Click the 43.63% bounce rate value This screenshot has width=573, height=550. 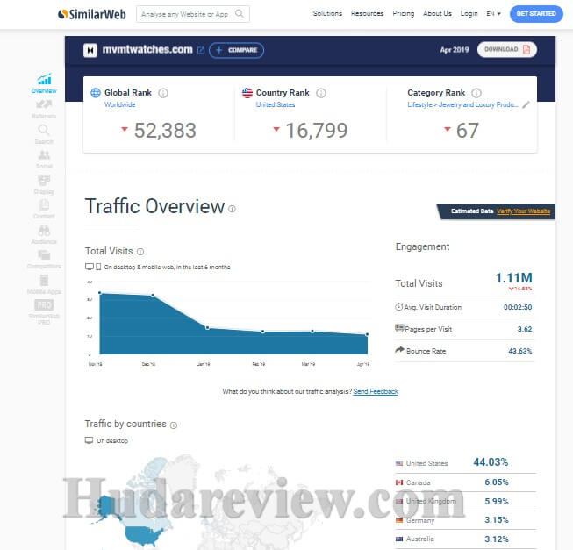click(520, 351)
